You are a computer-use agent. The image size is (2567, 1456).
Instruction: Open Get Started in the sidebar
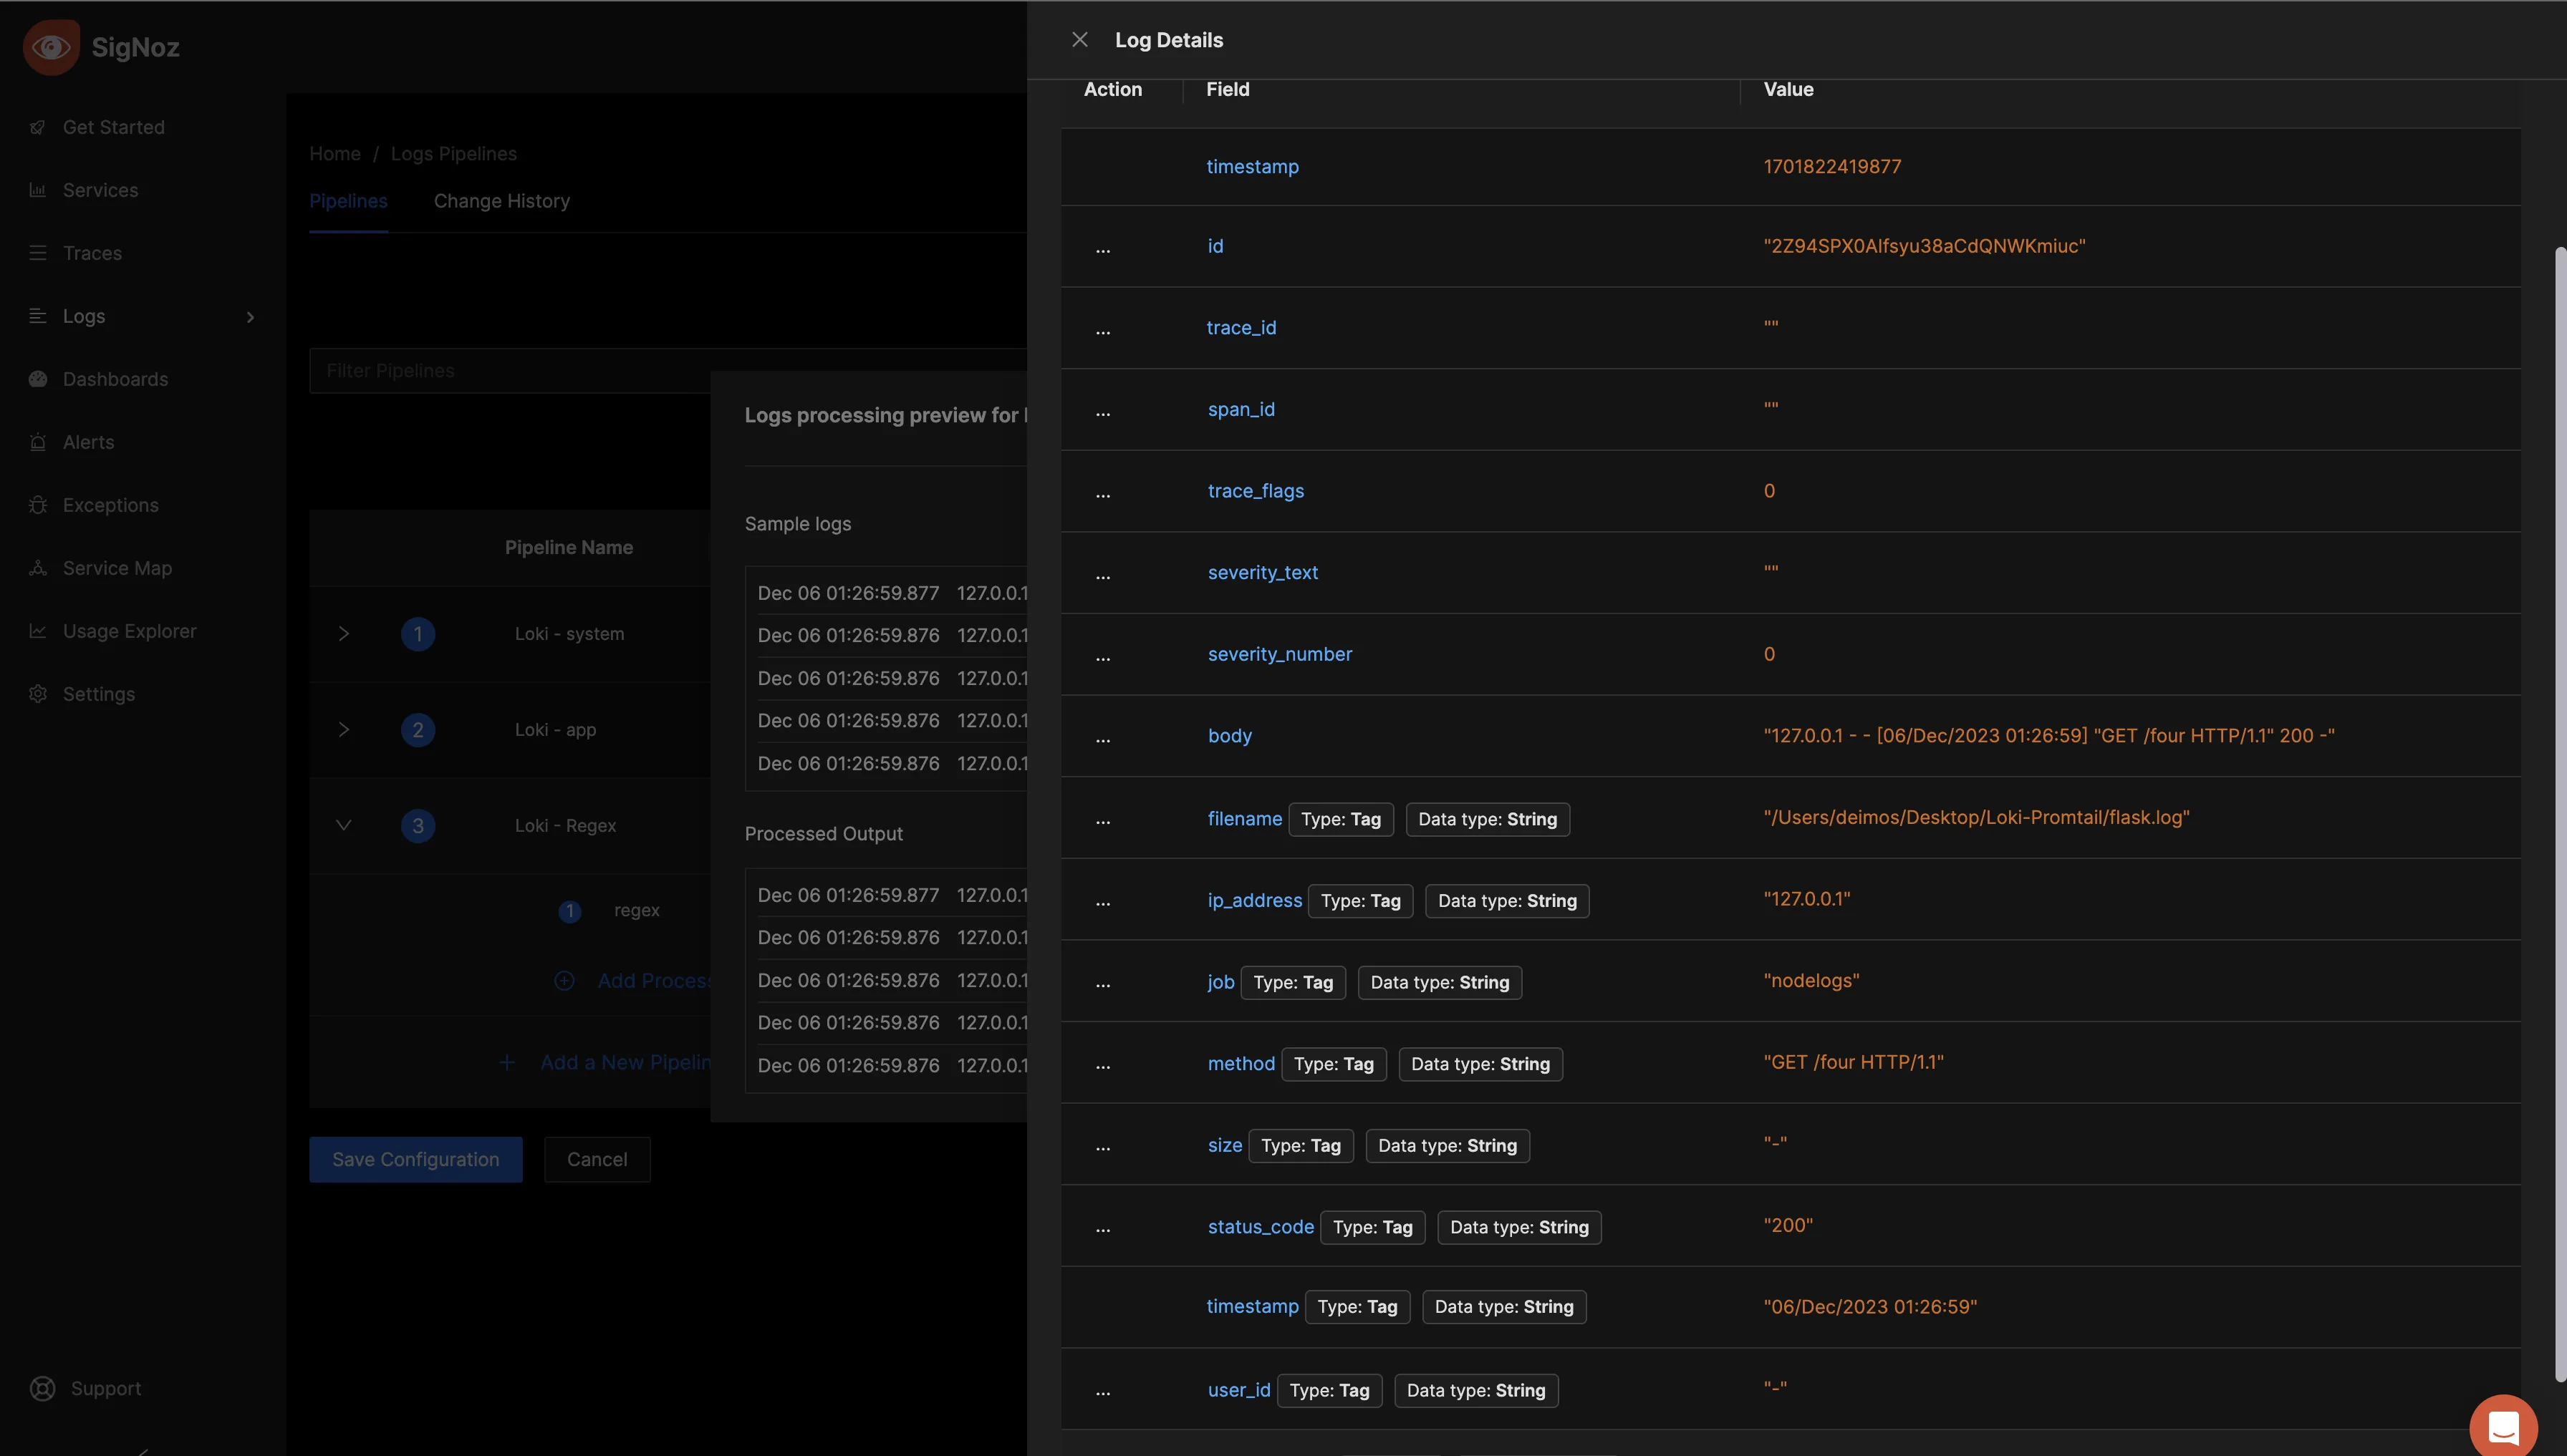113,127
